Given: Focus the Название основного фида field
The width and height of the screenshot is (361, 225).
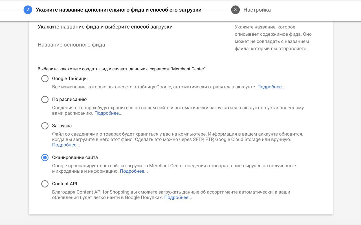Looking at the screenshot, I should click(x=95, y=45).
